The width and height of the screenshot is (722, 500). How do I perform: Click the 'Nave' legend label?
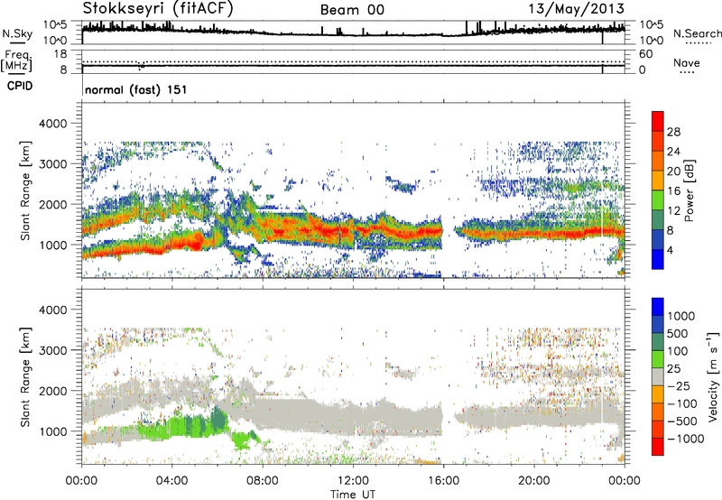pyautogui.click(x=687, y=63)
